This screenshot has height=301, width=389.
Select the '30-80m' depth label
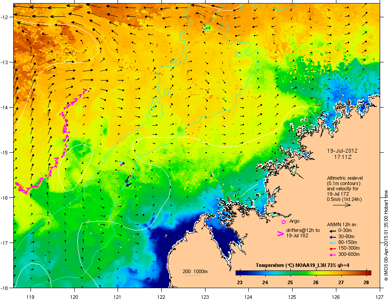[x=346, y=236]
